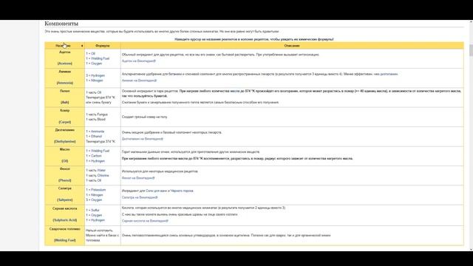Click the scrollbar down arrow
This screenshot has width=473, height=266.
(471, 250)
